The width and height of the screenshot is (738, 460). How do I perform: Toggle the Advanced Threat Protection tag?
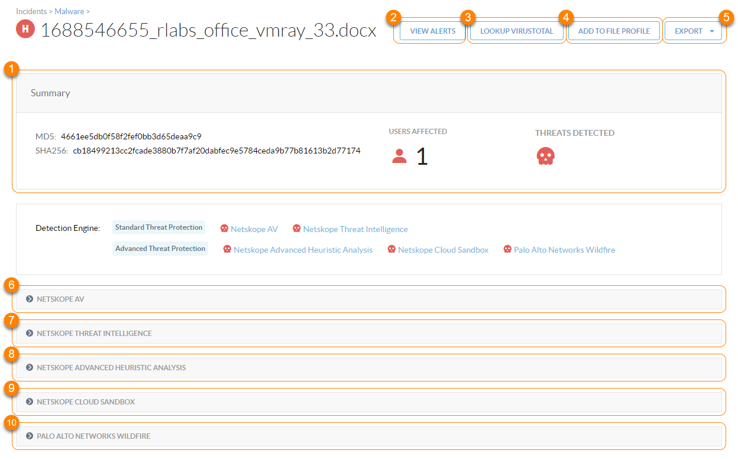click(160, 248)
